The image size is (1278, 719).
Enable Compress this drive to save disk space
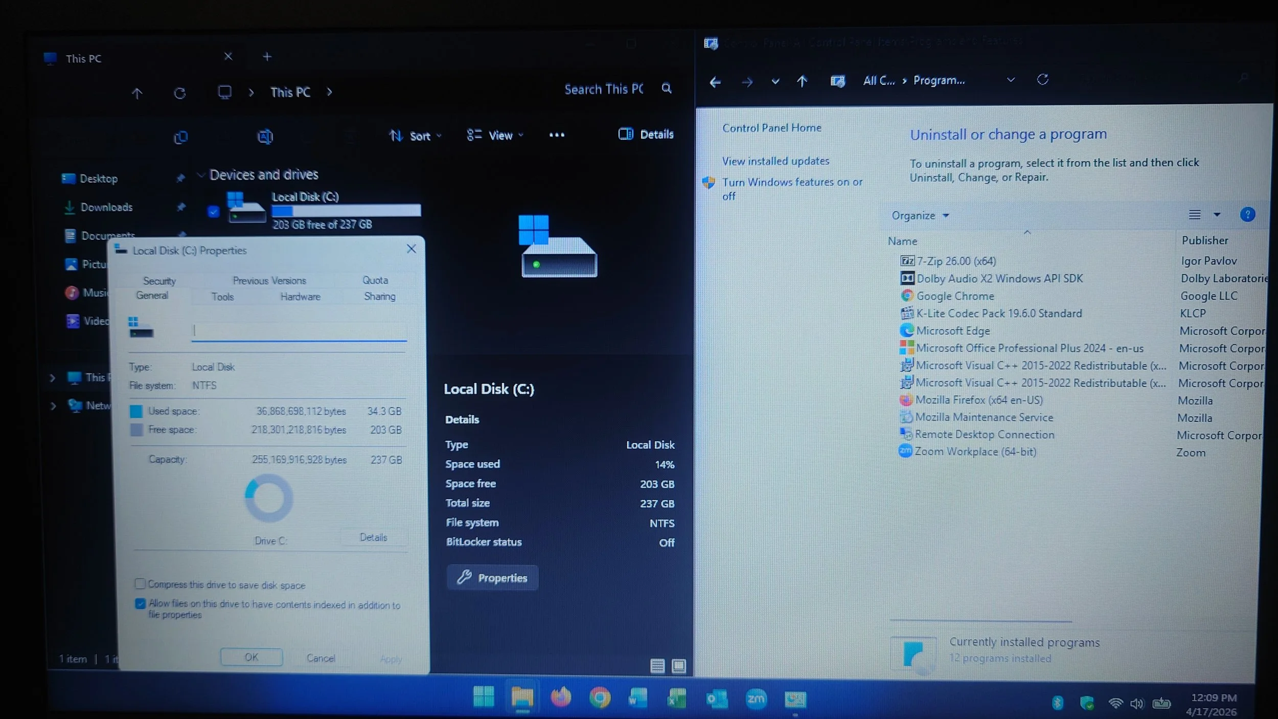click(140, 583)
